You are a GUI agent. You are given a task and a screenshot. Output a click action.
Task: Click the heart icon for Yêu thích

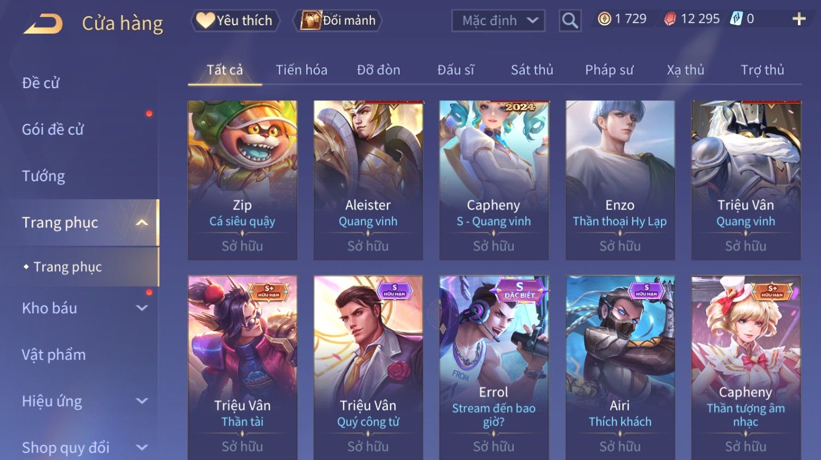205,20
